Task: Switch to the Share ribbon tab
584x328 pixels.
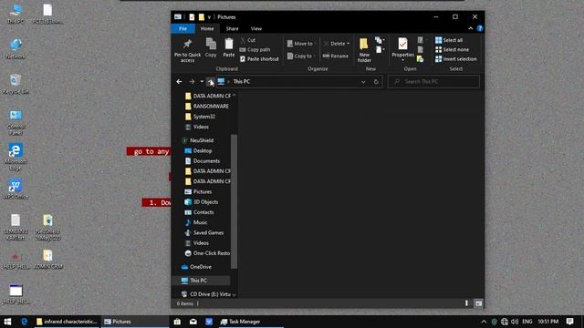Action: (x=232, y=28)
